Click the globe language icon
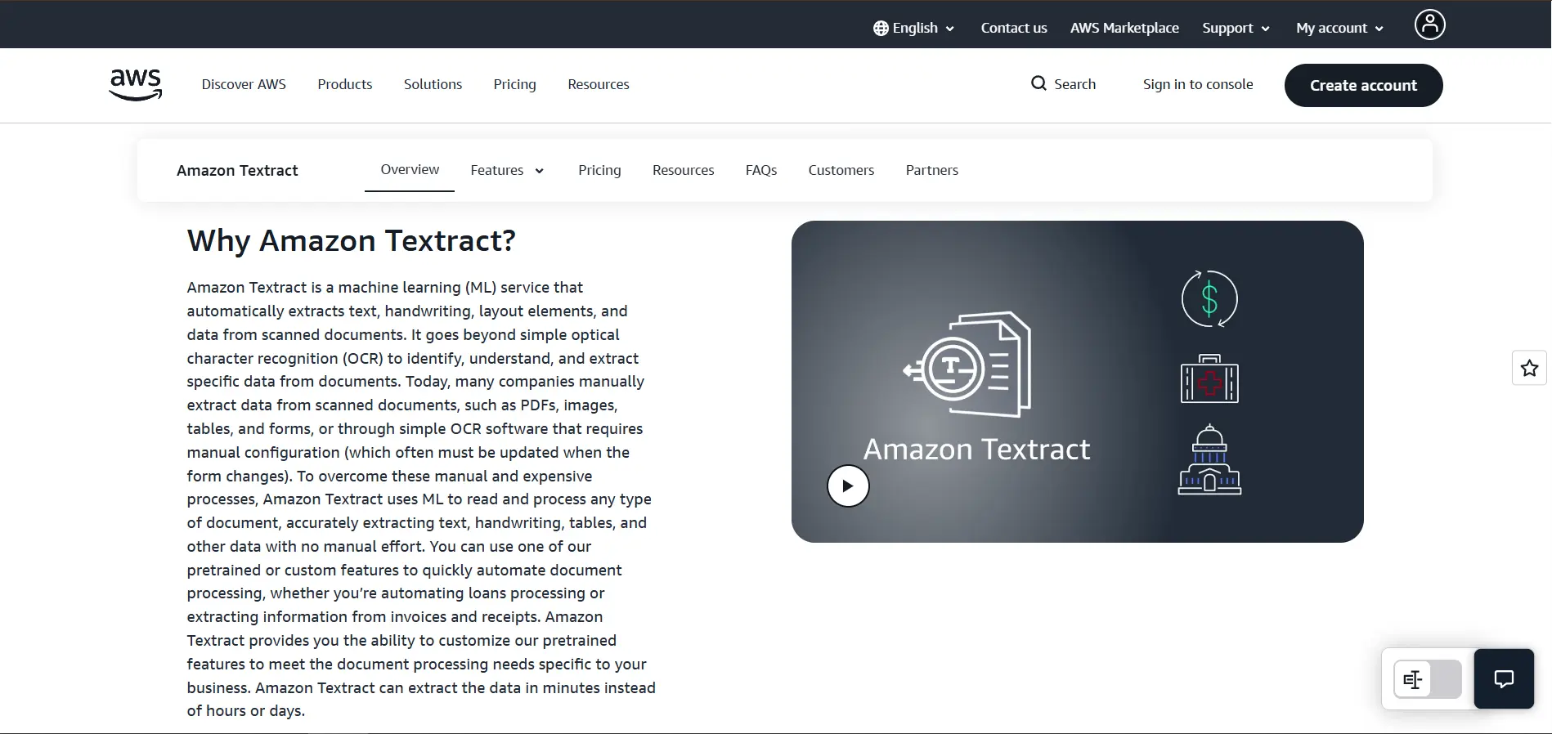The image size is (1552, 734). tap(881, 28)
